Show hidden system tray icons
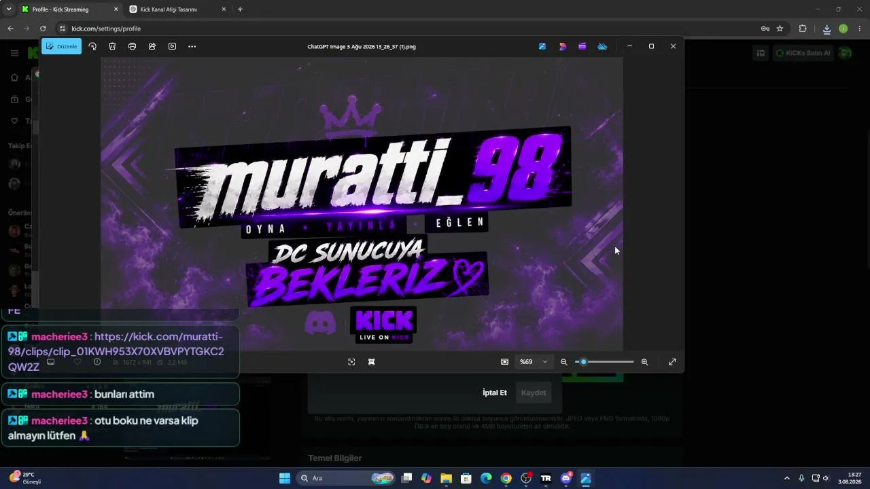 click(x=787, y=478)
